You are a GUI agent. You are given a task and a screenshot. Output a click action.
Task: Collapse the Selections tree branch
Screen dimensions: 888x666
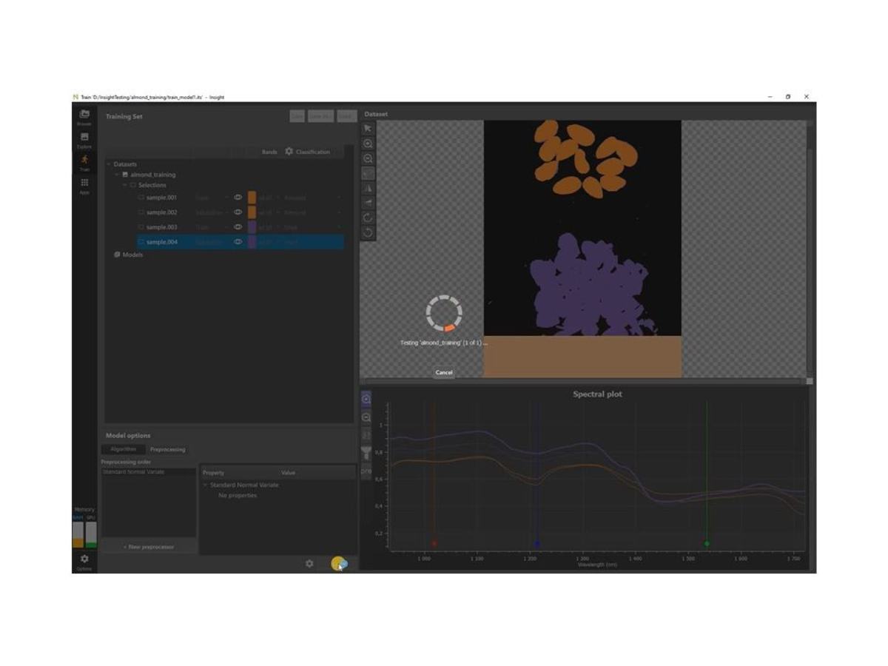(x=124, y=185)
